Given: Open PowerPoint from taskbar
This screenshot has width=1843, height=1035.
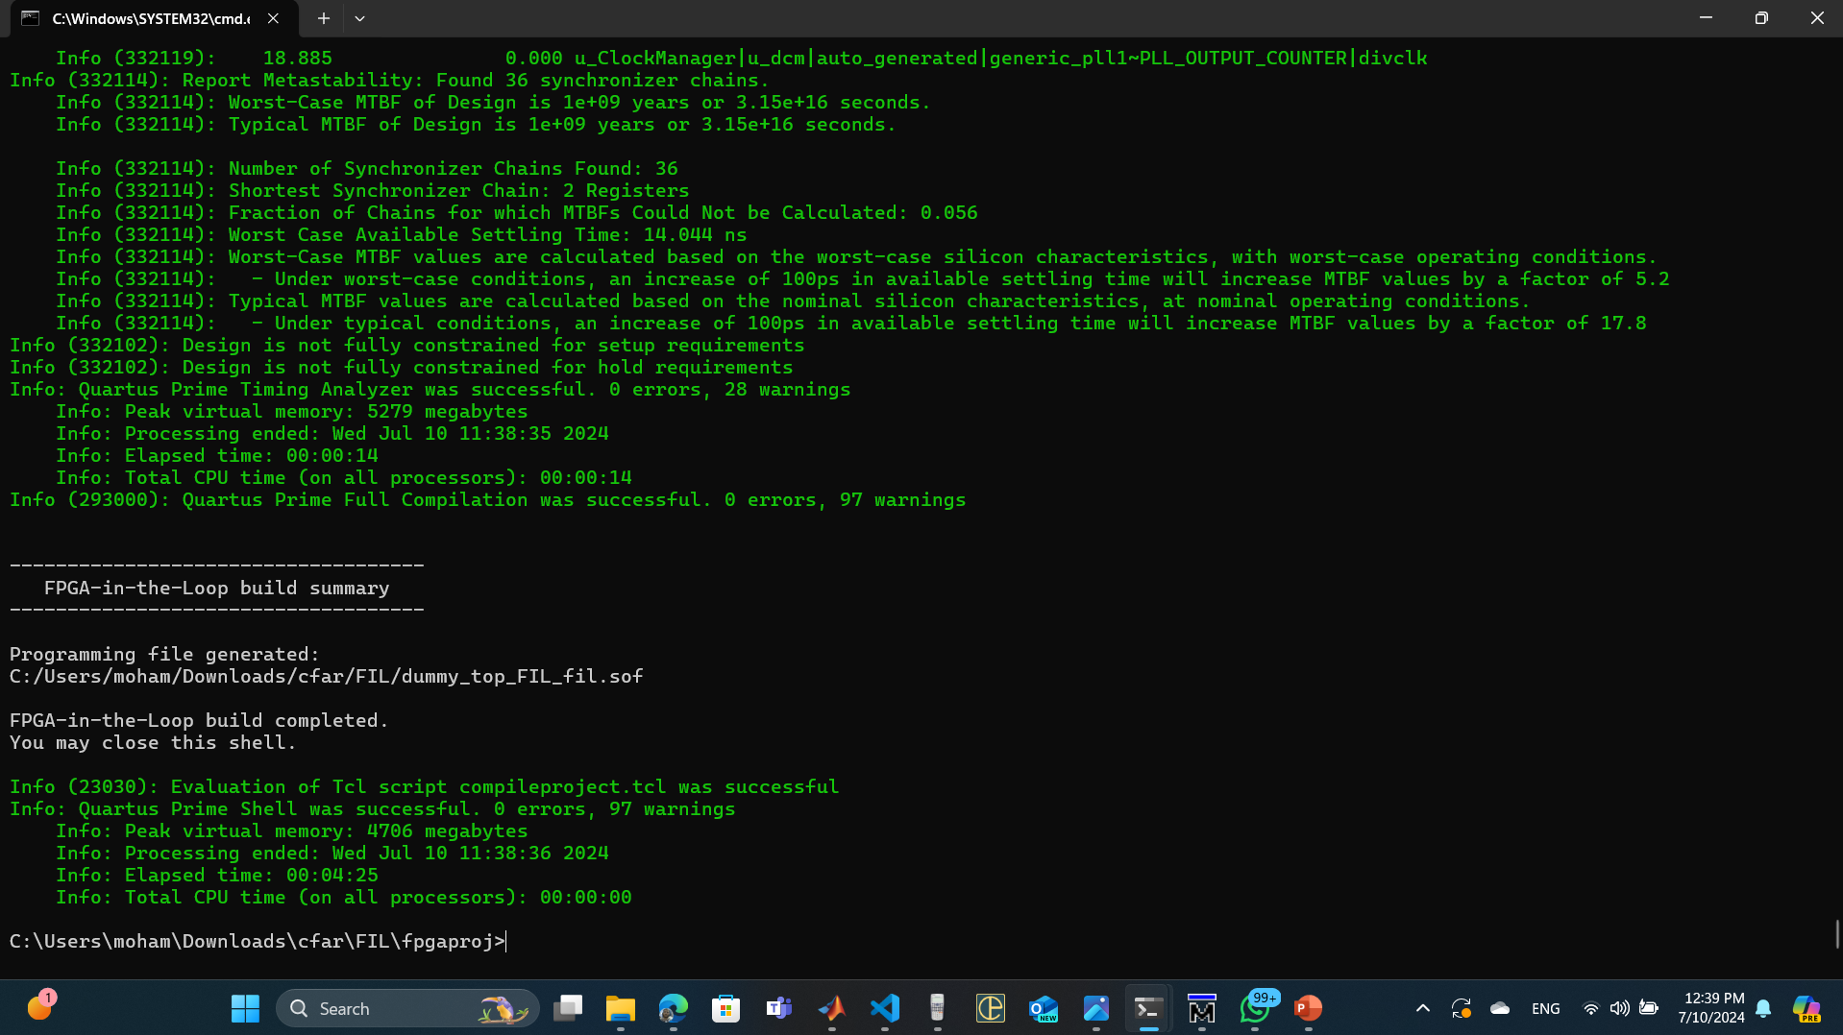Looking at the screenshot, I should coord(1308,1008).
